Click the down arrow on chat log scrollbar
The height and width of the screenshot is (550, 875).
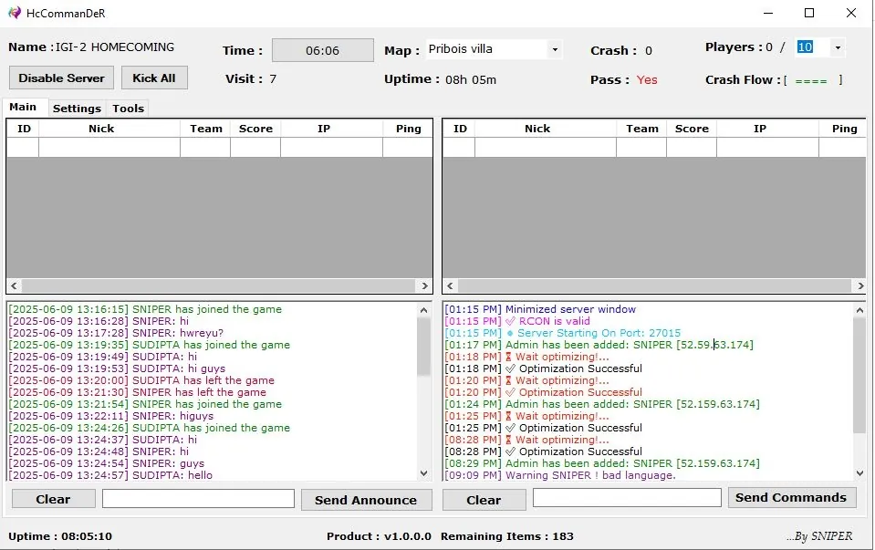[424, 473]
